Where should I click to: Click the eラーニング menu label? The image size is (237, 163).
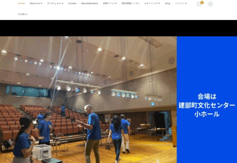point(151,3)
